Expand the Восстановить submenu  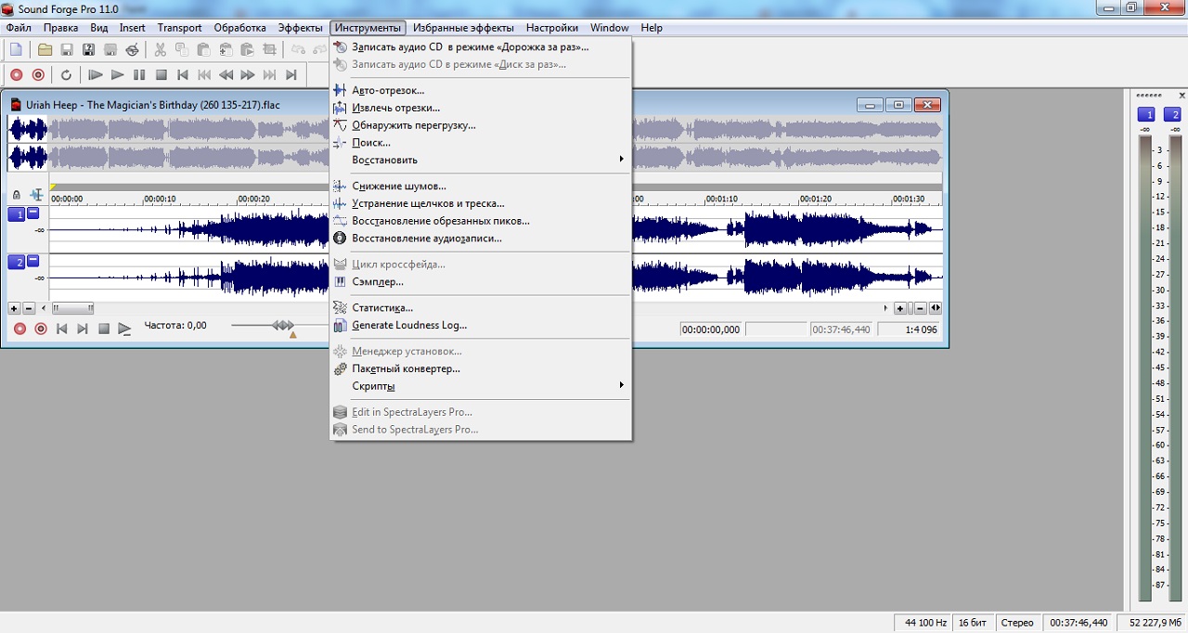[481, 160]
